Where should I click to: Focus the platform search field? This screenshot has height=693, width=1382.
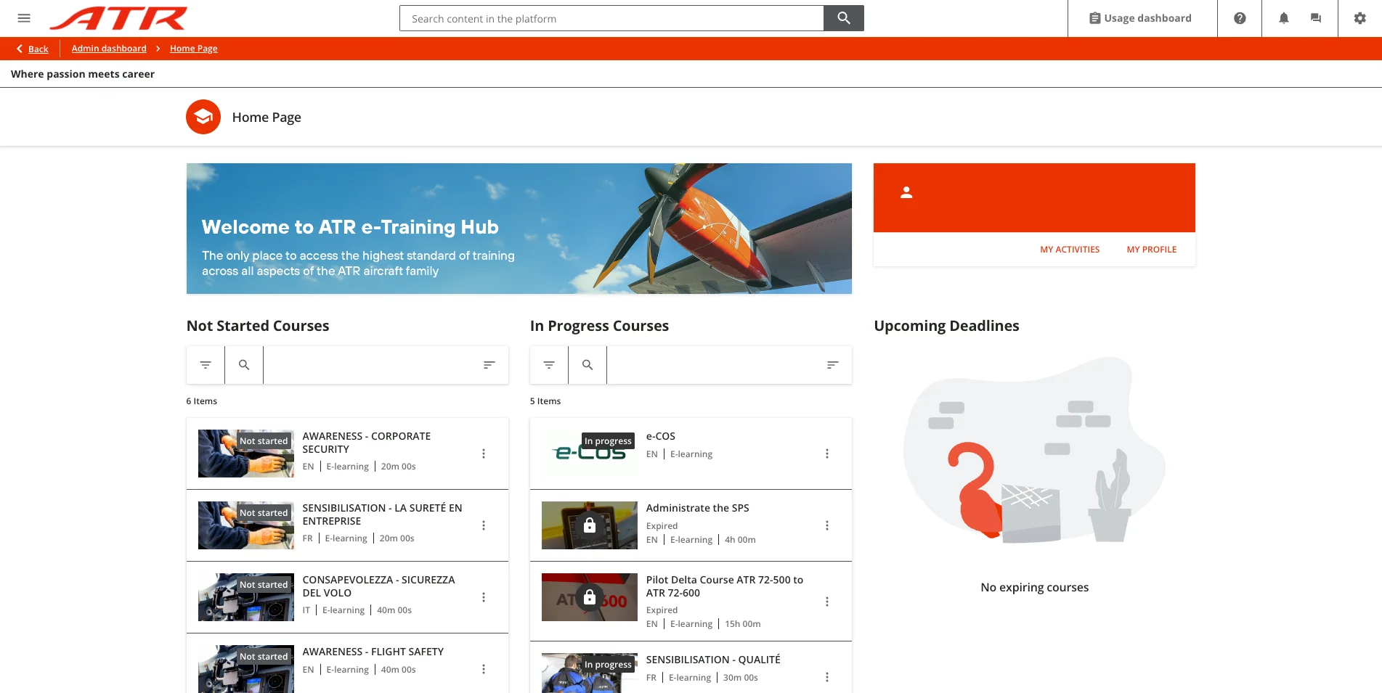[611, 18]
